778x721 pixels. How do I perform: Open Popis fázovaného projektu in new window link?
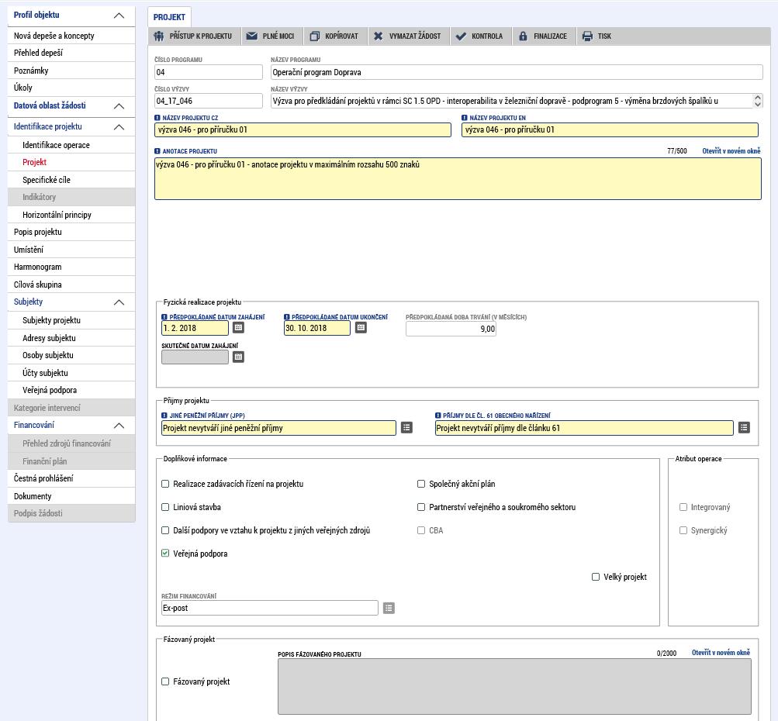[721, 653]
